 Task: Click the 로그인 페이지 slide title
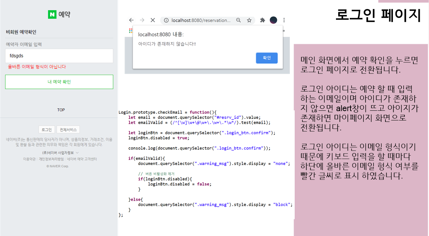(x=378, y=15)
